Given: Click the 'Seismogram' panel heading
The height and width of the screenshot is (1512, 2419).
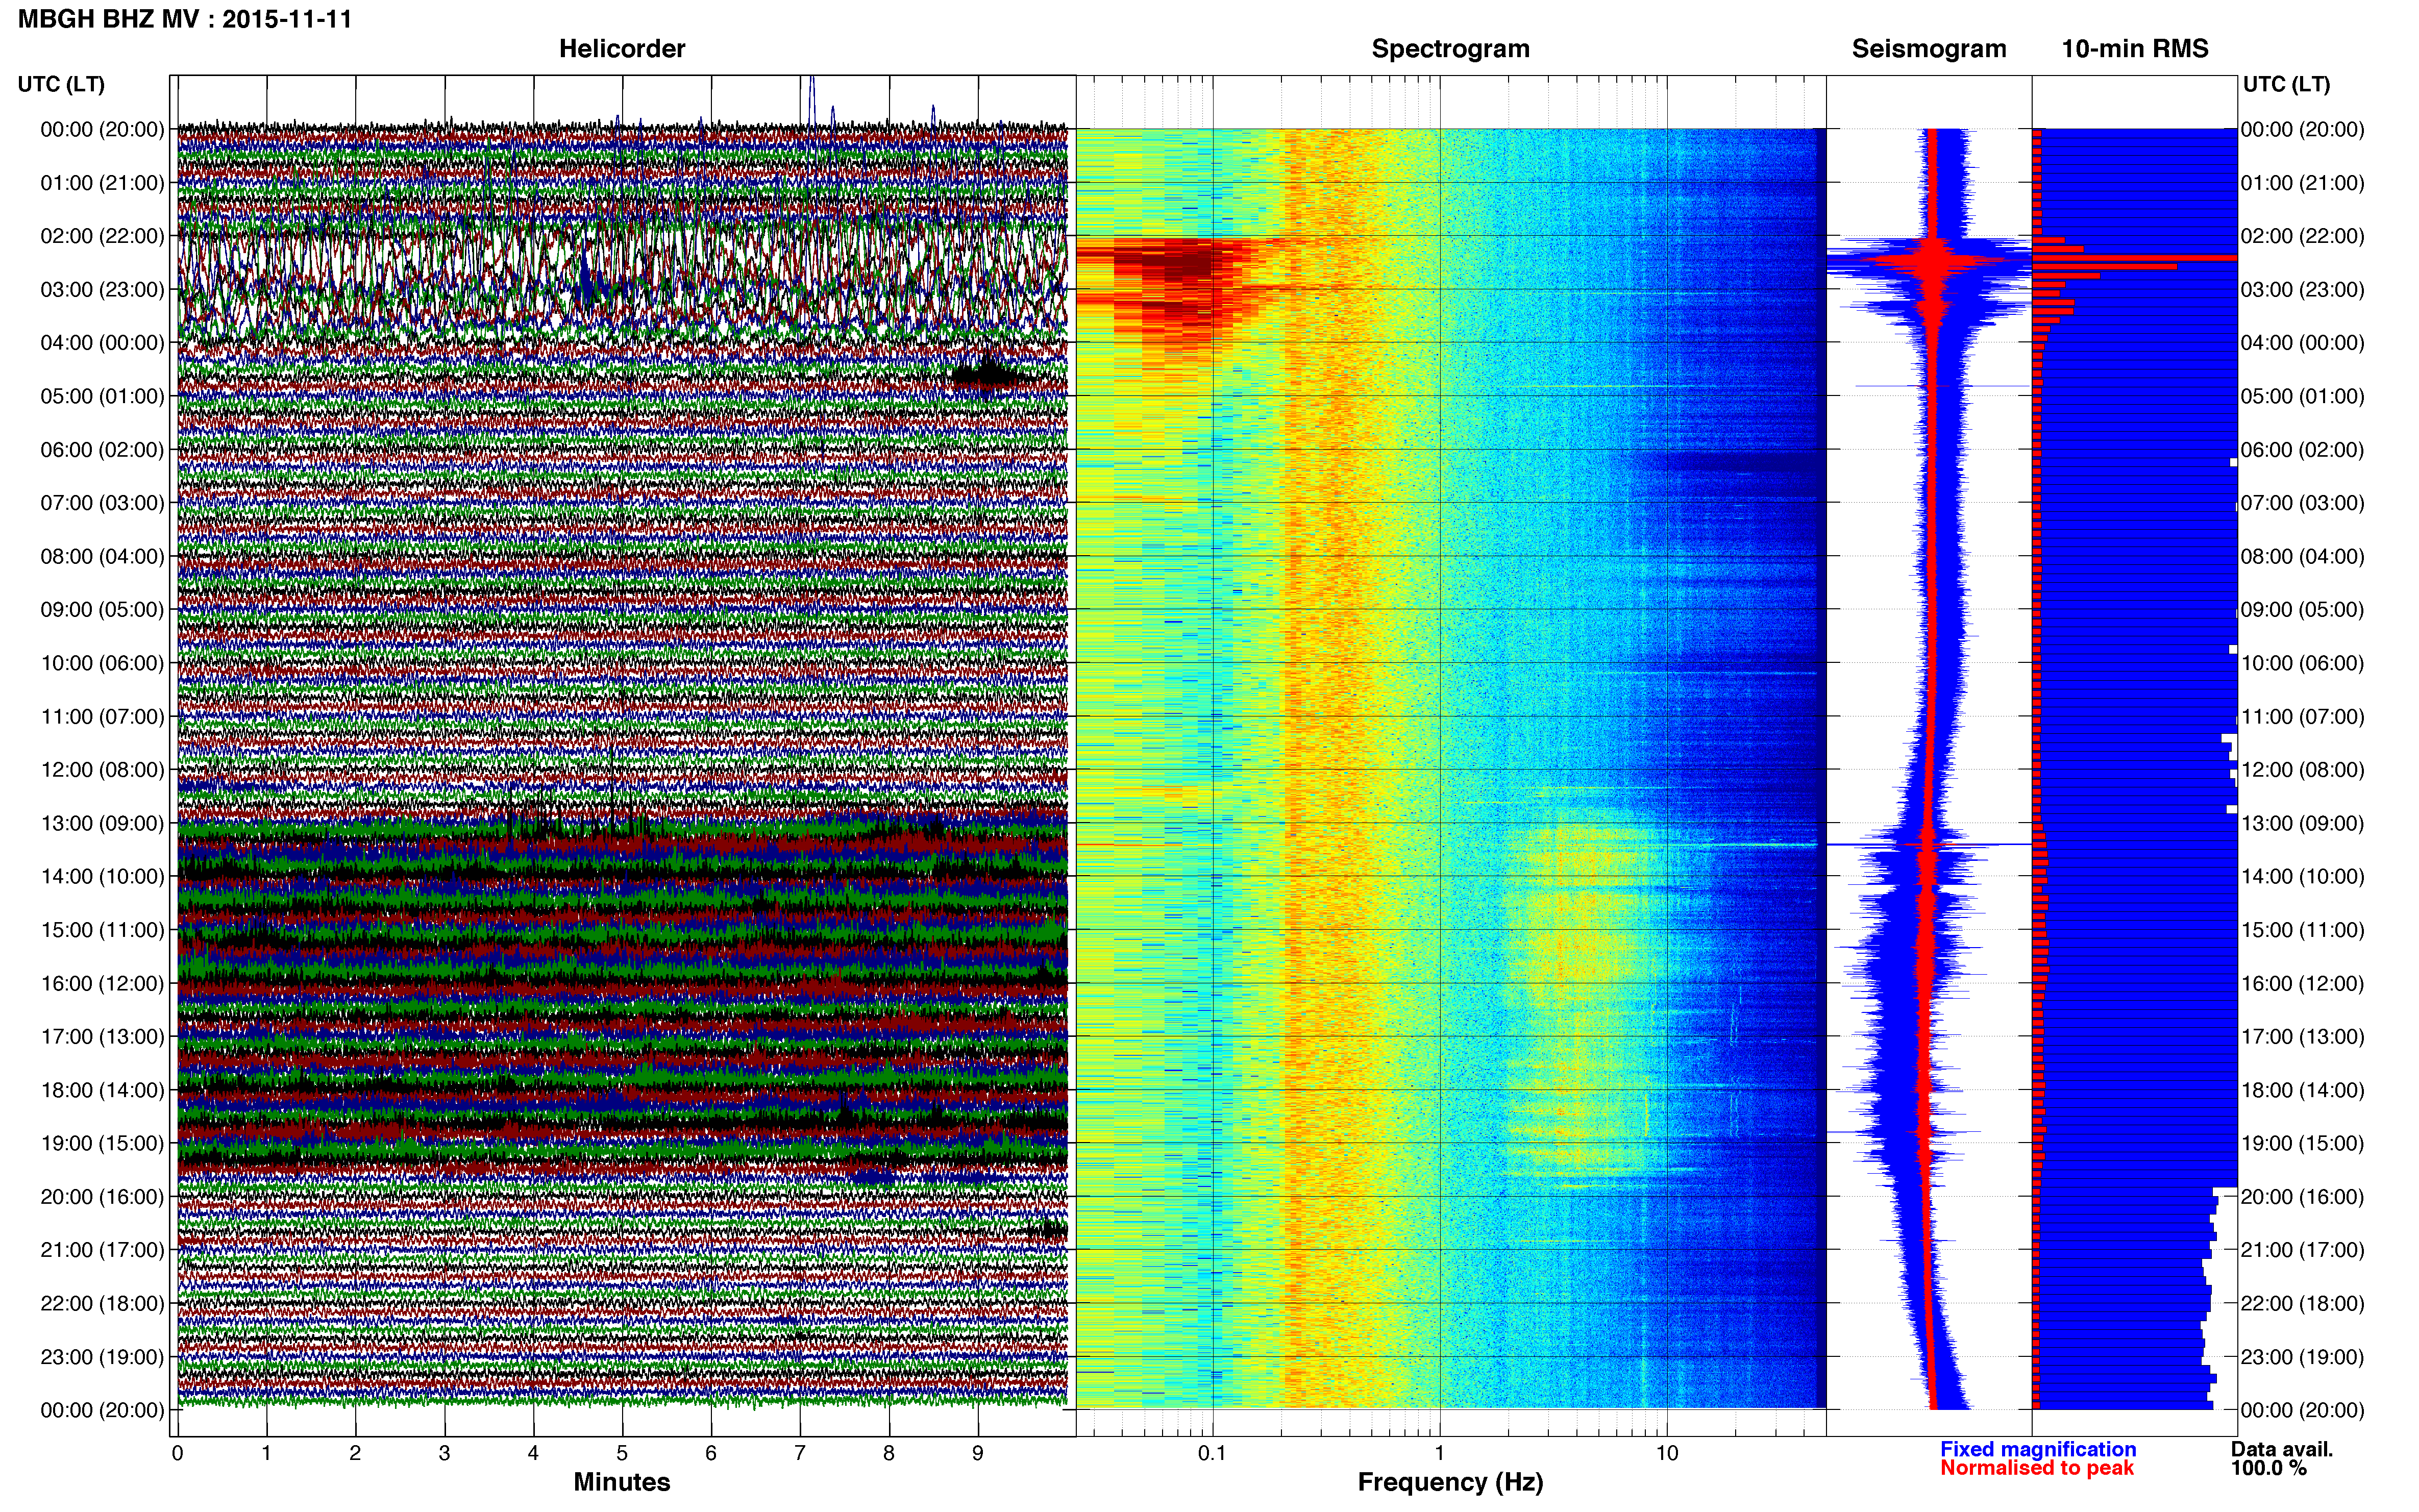Looking at the screenshot, I should pos(1929,49).
